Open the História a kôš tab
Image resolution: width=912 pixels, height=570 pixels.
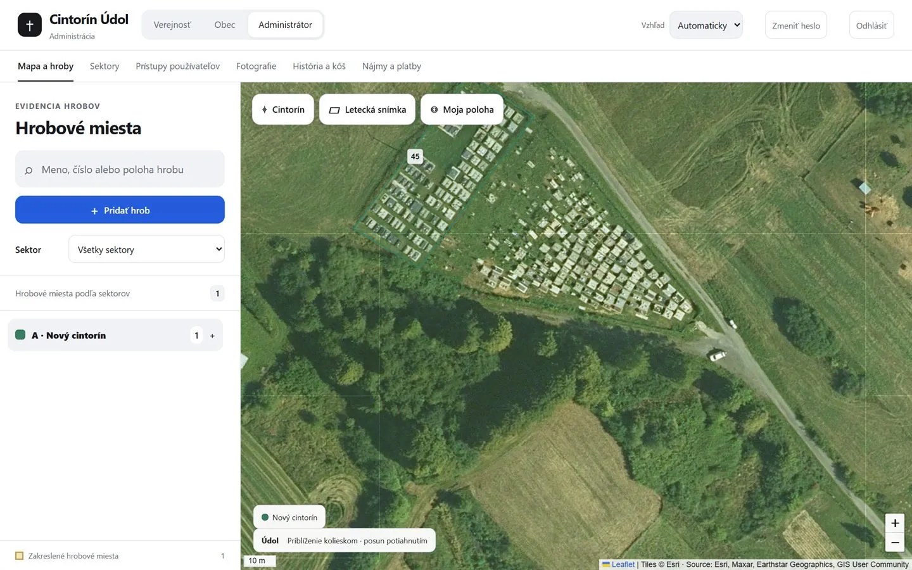[319, 66]
